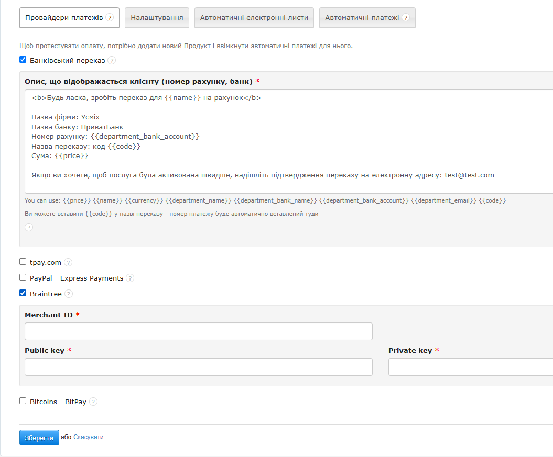Enable PayPal - Express Payments checkbox
Screen dimensions: 553x457
pyautogui.click(x=23, y=277)
